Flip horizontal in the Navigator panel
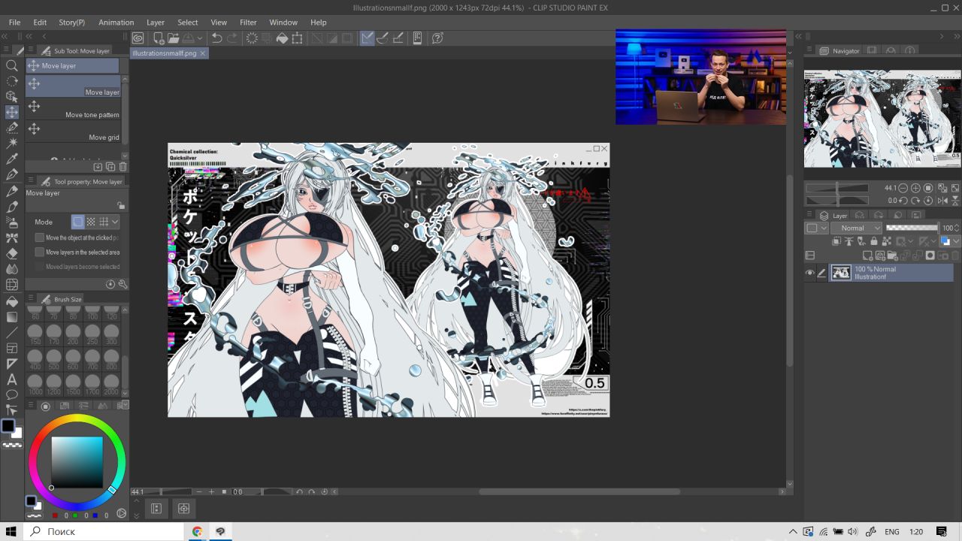Viewport: 962px width, 541px height. click(x=942, y=201)
